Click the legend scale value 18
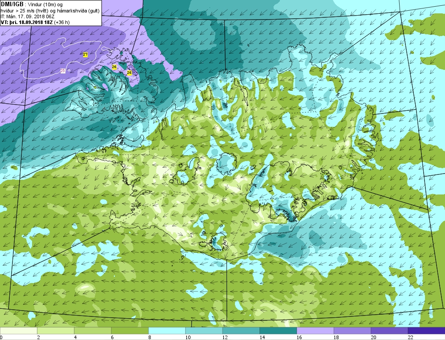 tap(336, 337)
